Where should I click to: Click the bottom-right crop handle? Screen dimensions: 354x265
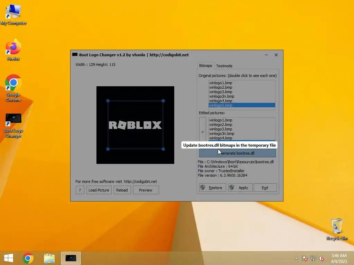163,149
